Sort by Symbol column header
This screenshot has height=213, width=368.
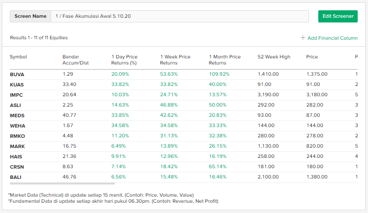pos(18,57)
